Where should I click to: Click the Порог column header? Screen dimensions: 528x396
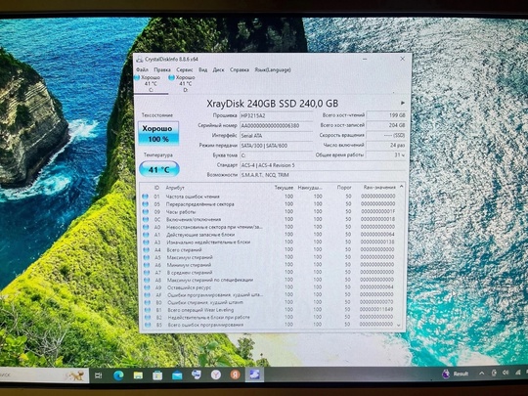[344, 188]
